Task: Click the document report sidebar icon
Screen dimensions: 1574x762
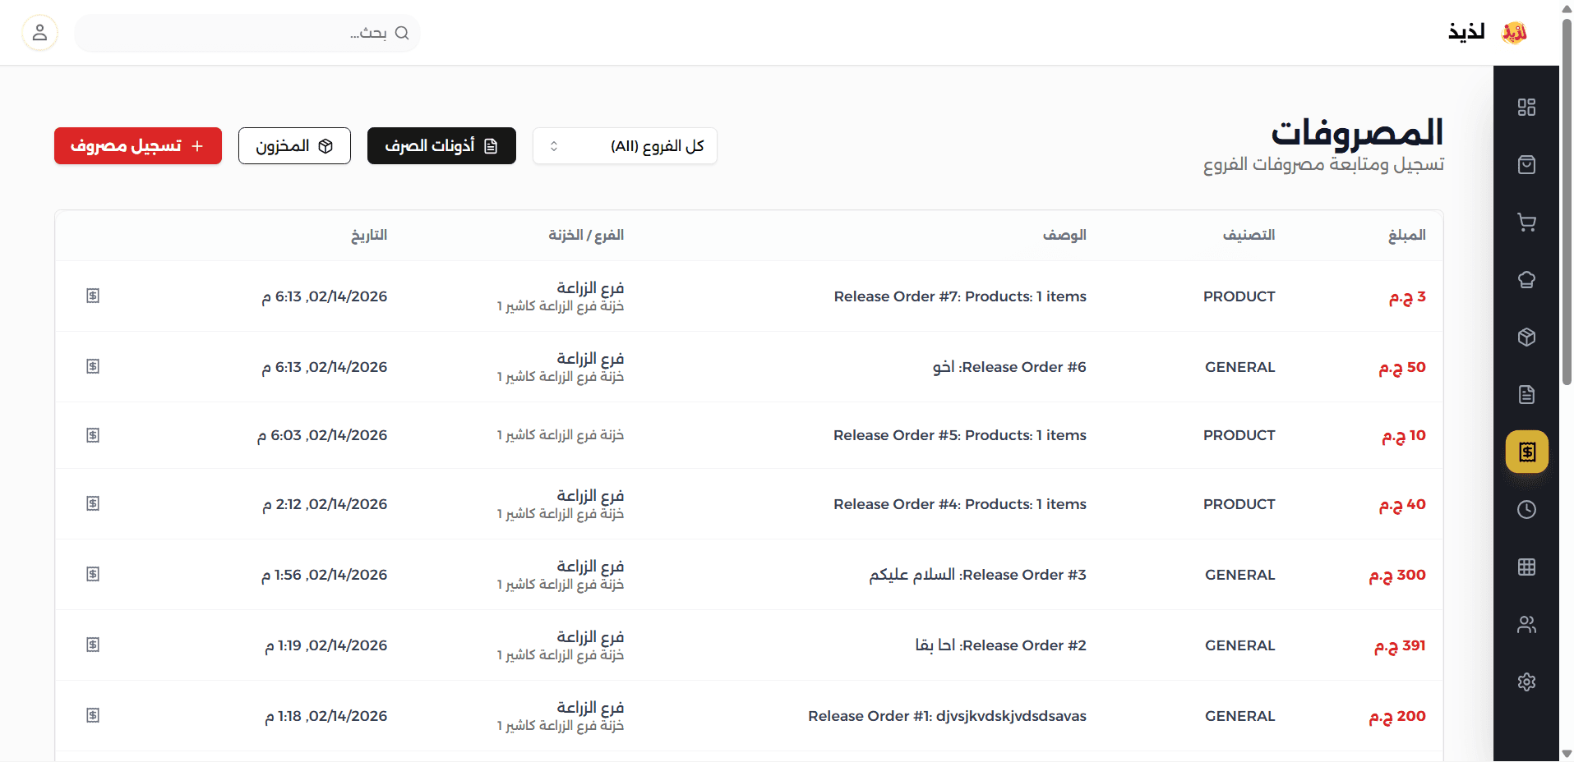Action: click(x=1526, y=395)
